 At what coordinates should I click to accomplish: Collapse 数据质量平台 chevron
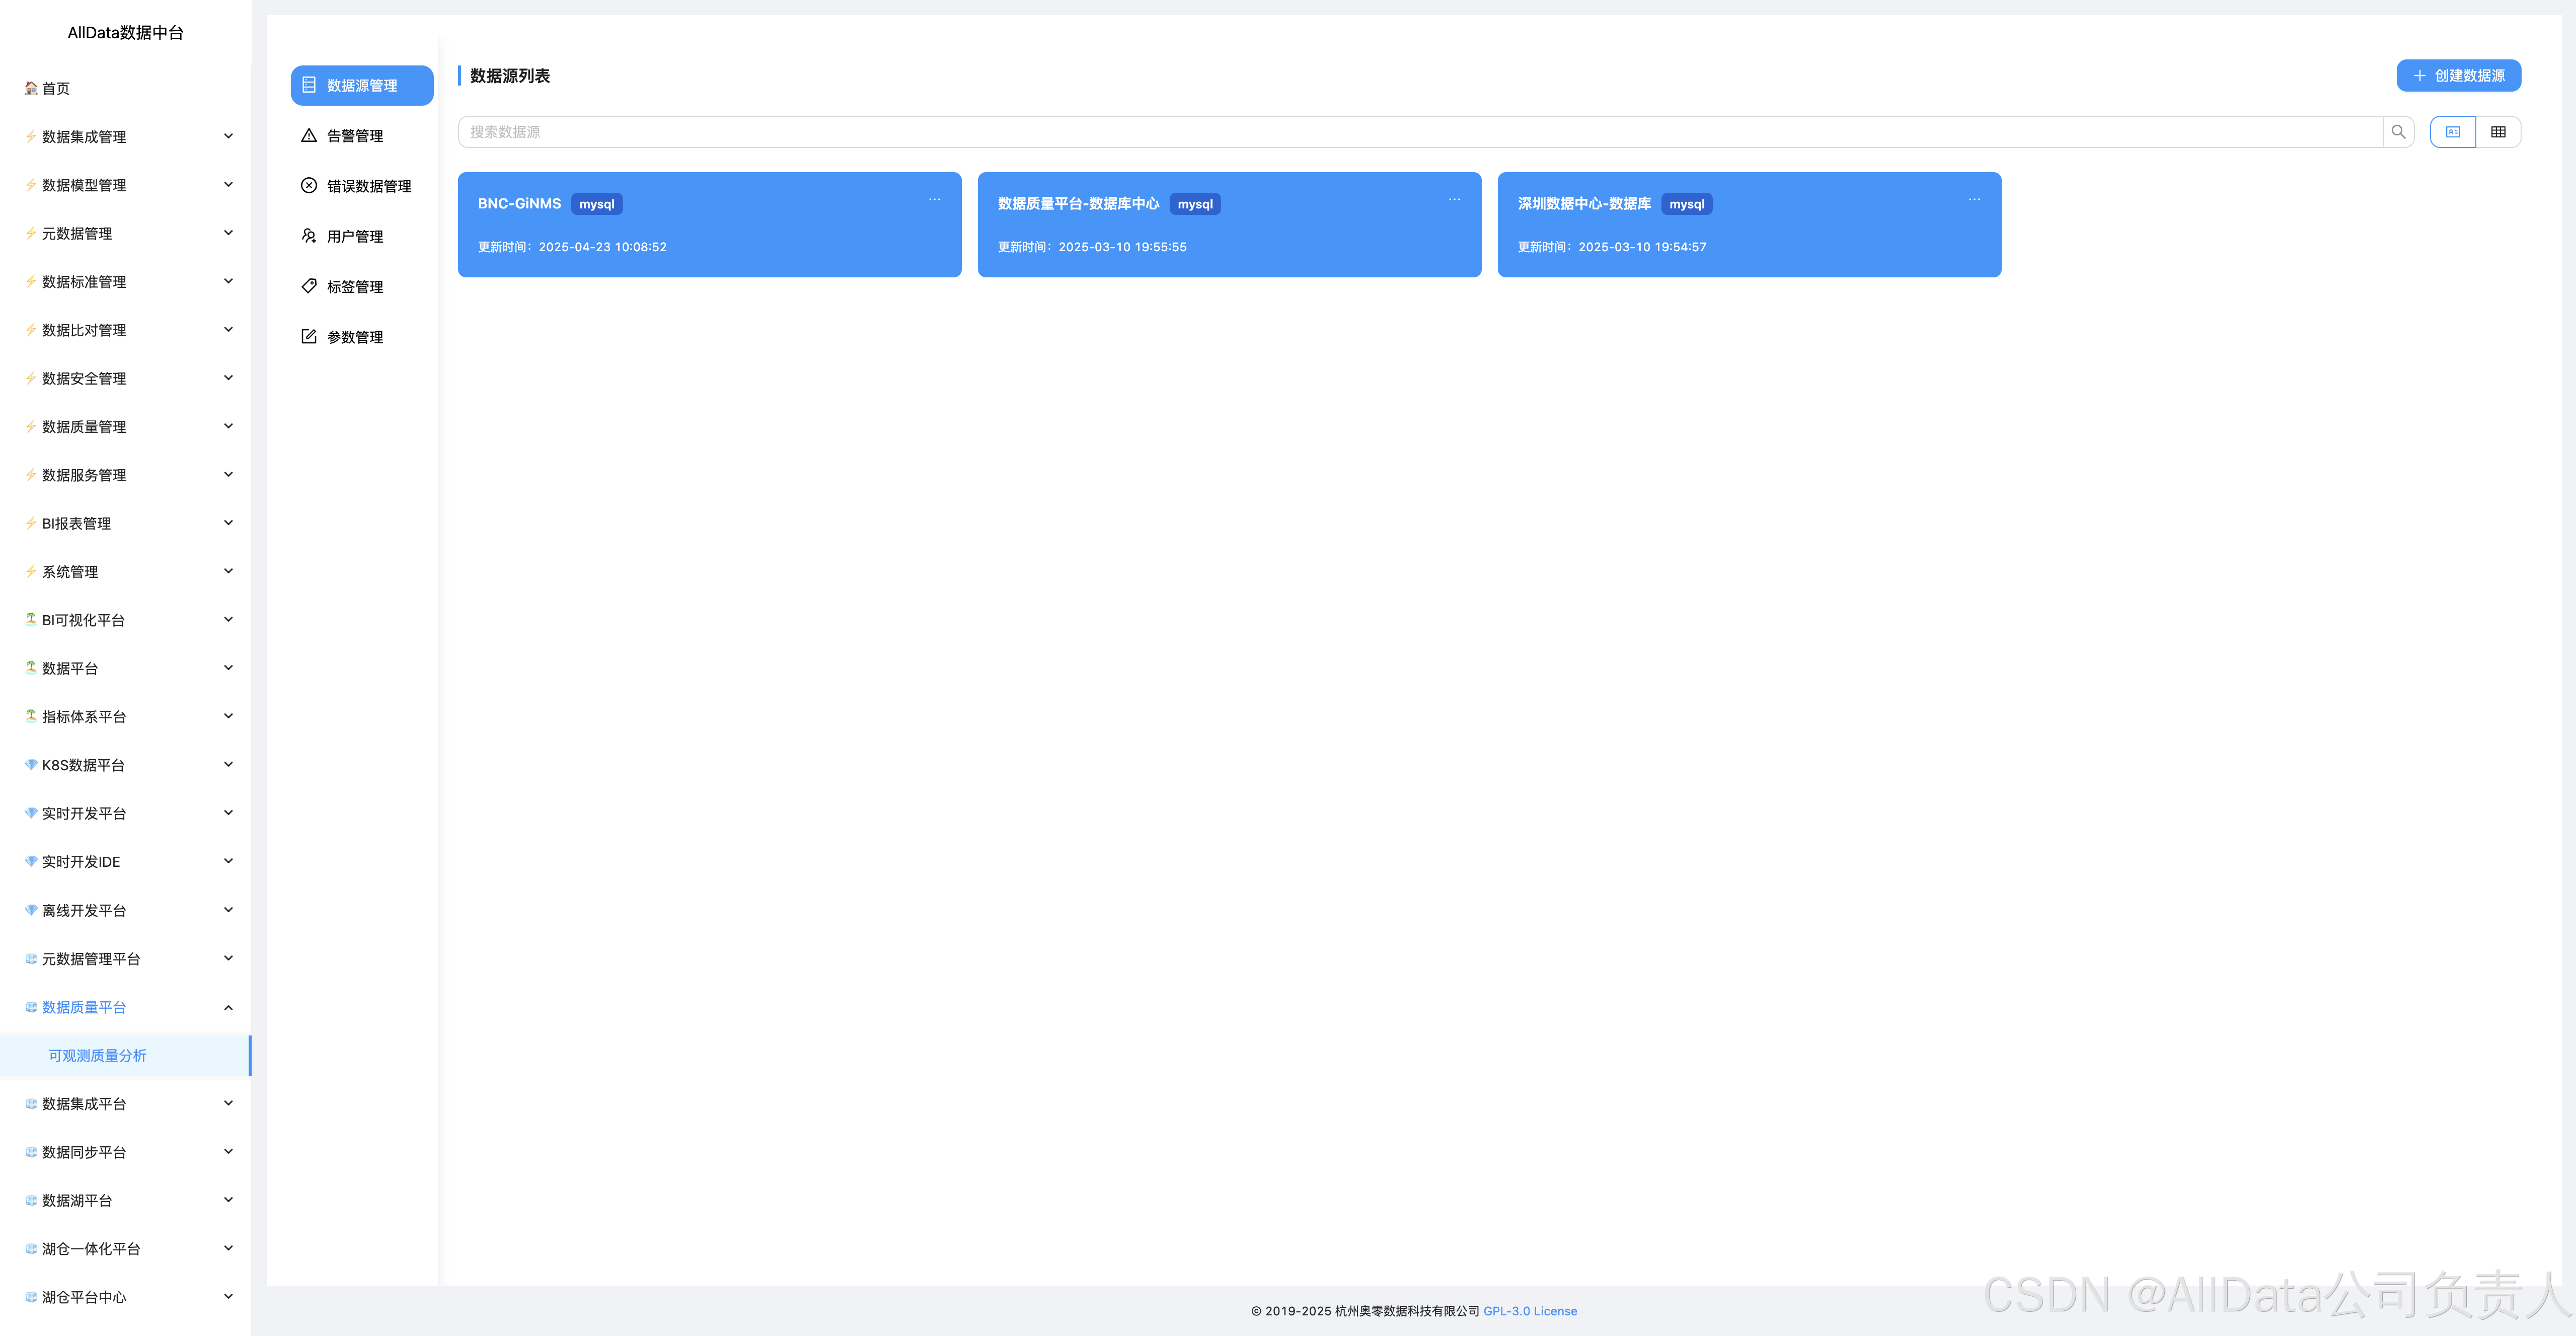(x=228, y=1007)
